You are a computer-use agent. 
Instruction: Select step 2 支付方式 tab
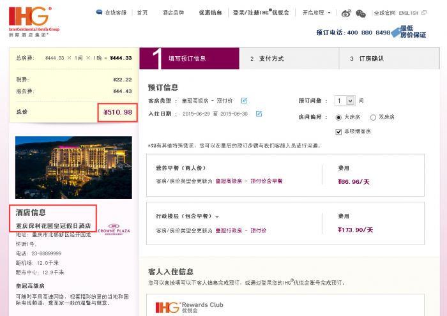(289, 59)
